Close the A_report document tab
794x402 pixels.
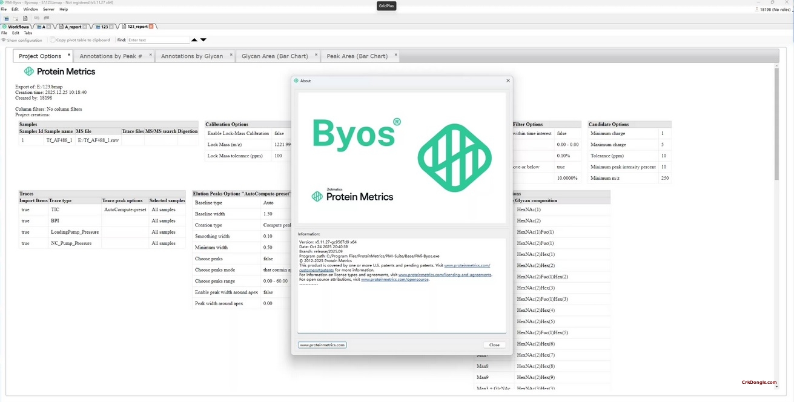(85, 27)
